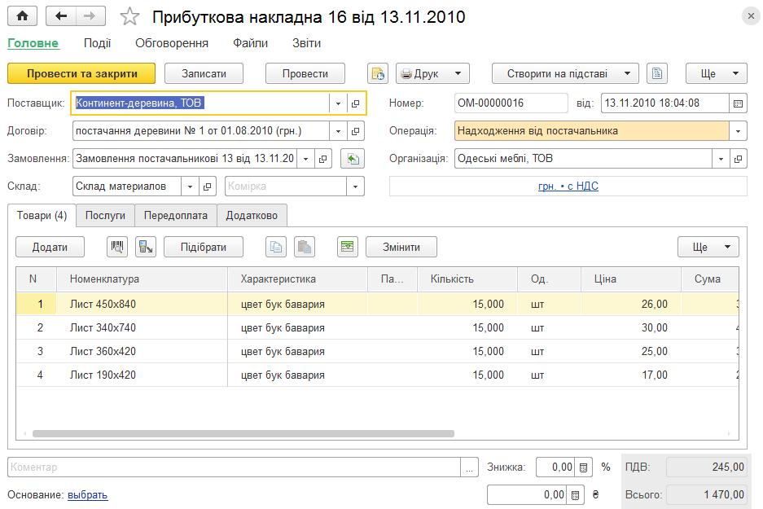This screenshot has height=509, width=763.
Task: Open the top Ще menu
Action: 717,73
